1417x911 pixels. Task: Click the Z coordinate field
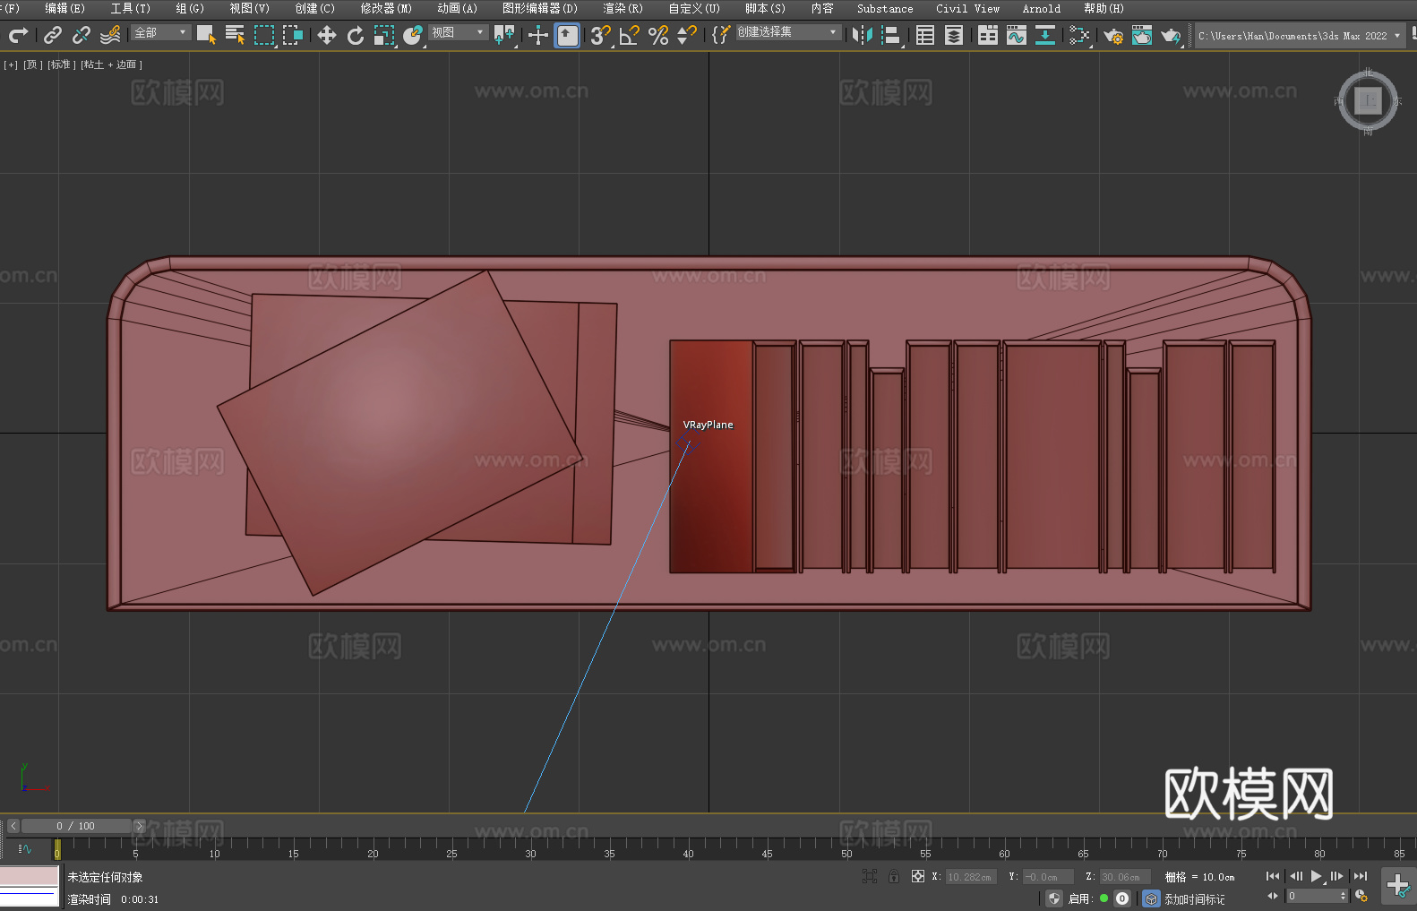pos(1123,877)
